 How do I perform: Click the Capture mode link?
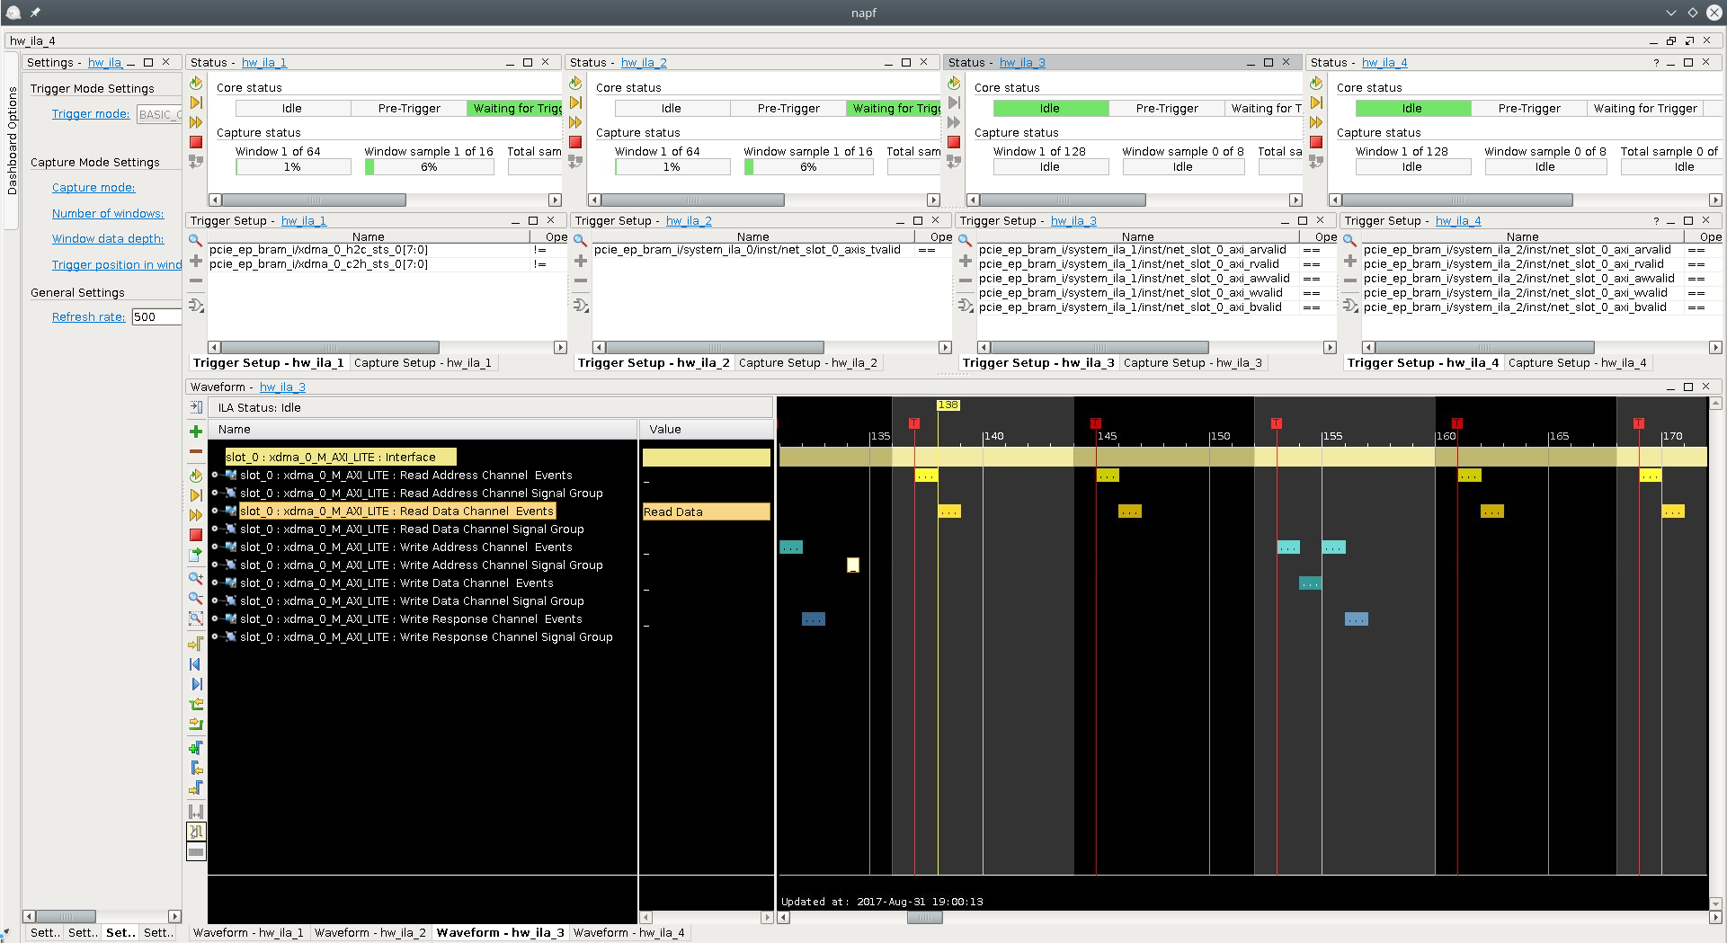click(x=93, y=188)
